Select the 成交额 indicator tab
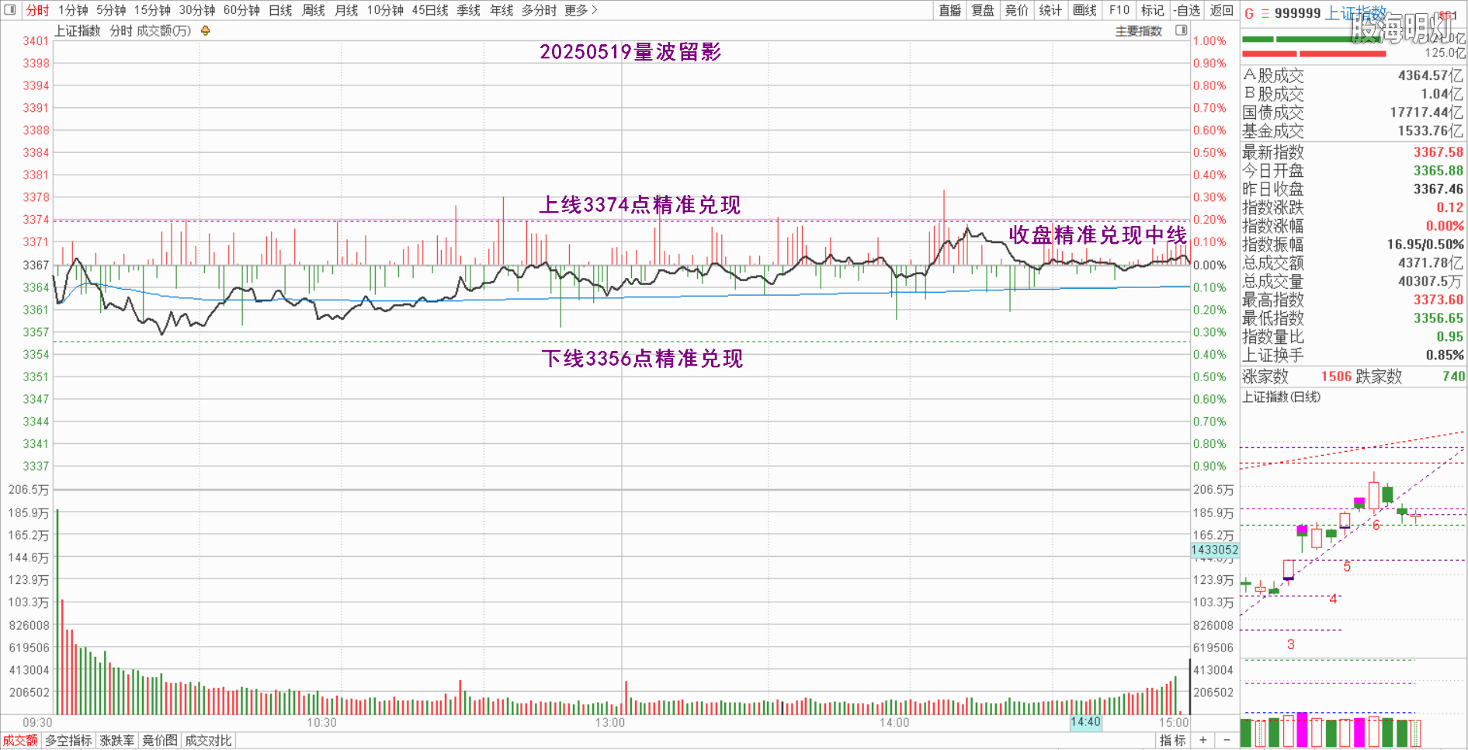 [20, 741]
